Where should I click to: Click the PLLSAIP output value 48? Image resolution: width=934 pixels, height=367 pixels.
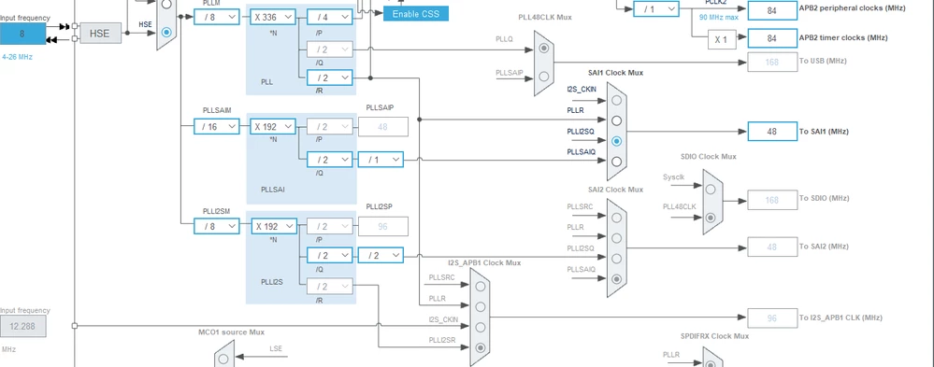(383, 127)
